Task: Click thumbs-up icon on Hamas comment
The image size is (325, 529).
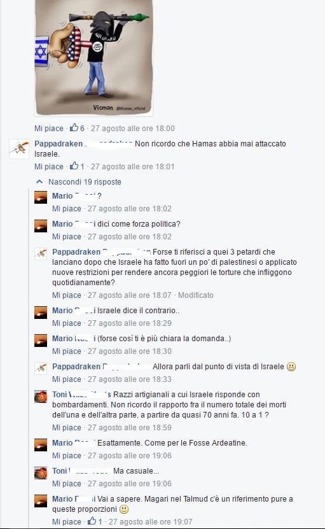Action: [x=74, y=166]
